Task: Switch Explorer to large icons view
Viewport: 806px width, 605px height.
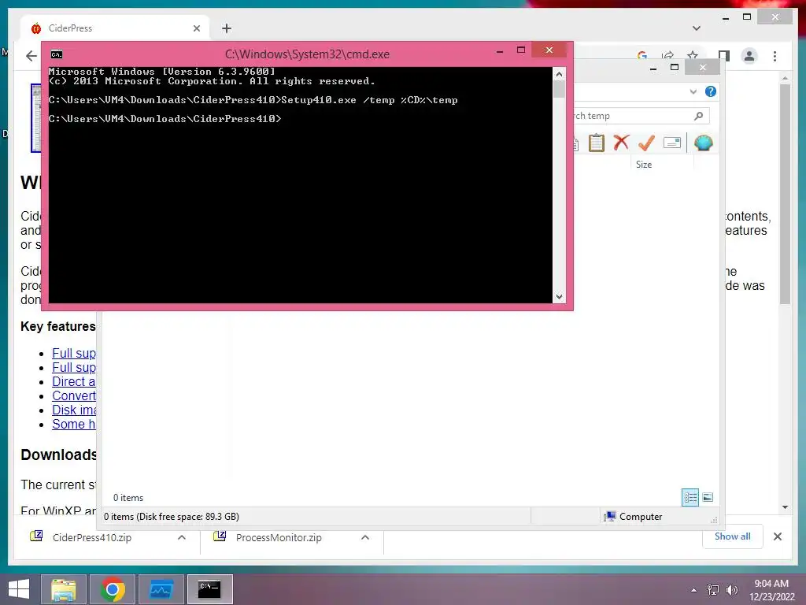Action: click(708, 497)
